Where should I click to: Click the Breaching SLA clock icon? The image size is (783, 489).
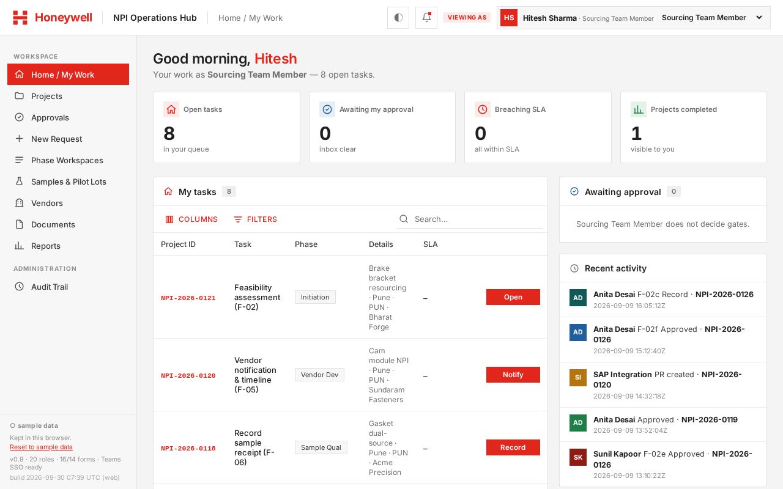coord(483,109)
